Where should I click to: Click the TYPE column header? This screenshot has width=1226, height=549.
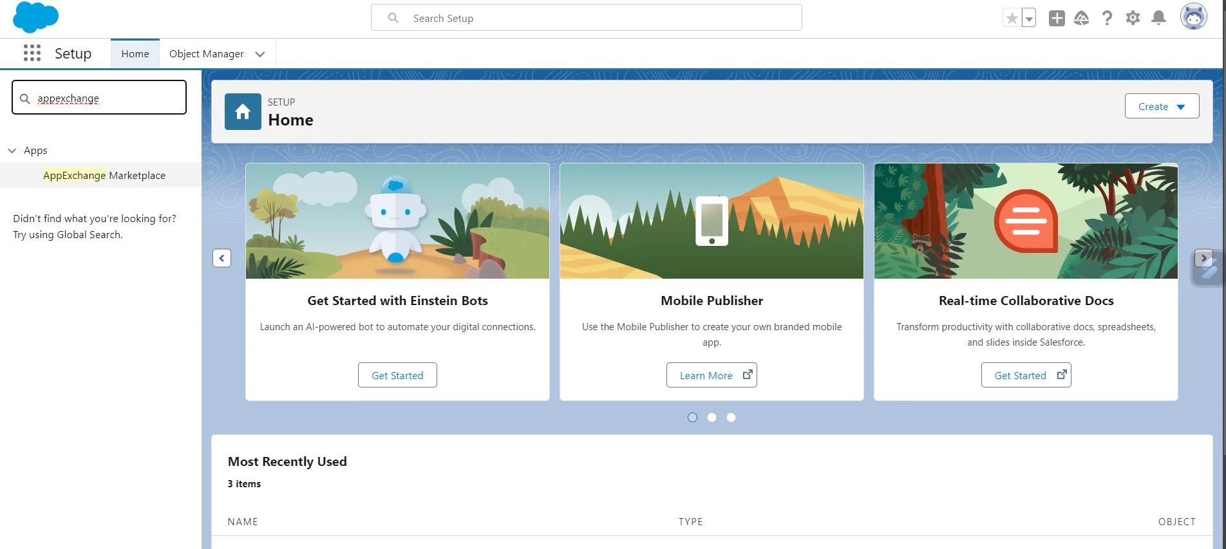click(x=690, y=521)
